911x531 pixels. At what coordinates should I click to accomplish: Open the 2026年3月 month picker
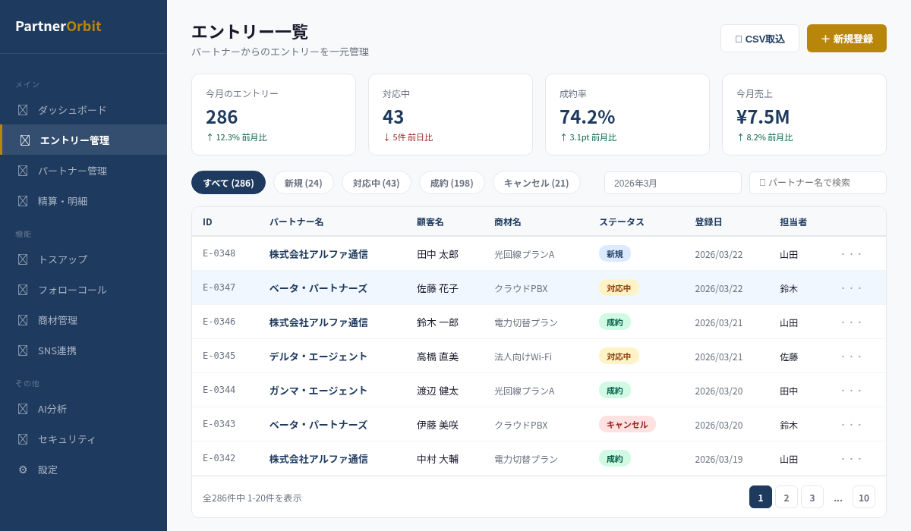[673, 183]
